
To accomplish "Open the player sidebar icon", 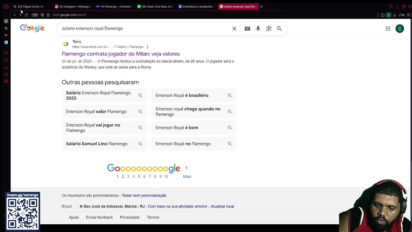I will click(x=6, y=53).
